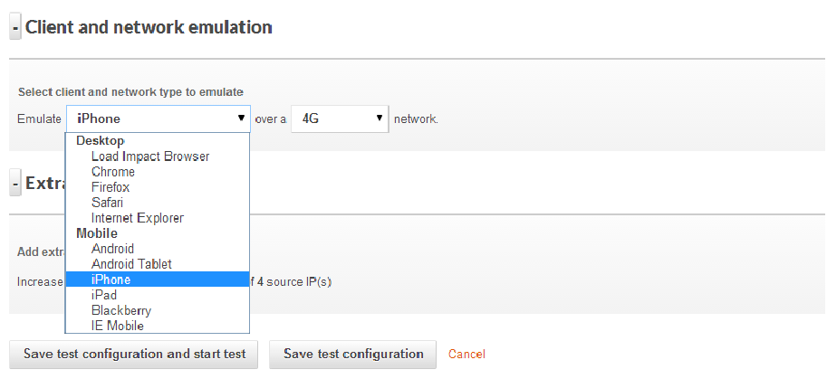The width and height of the screenshot is (827, 379).
Task: Select the highlighted iPhone option
Action: coord(111,280)
